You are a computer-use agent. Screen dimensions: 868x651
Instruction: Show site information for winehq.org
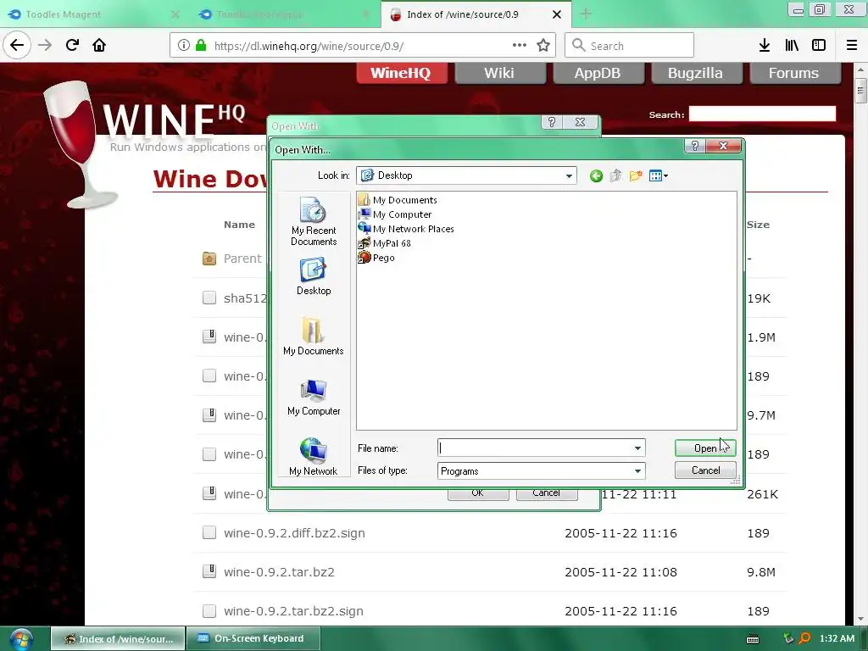(184, 46)
